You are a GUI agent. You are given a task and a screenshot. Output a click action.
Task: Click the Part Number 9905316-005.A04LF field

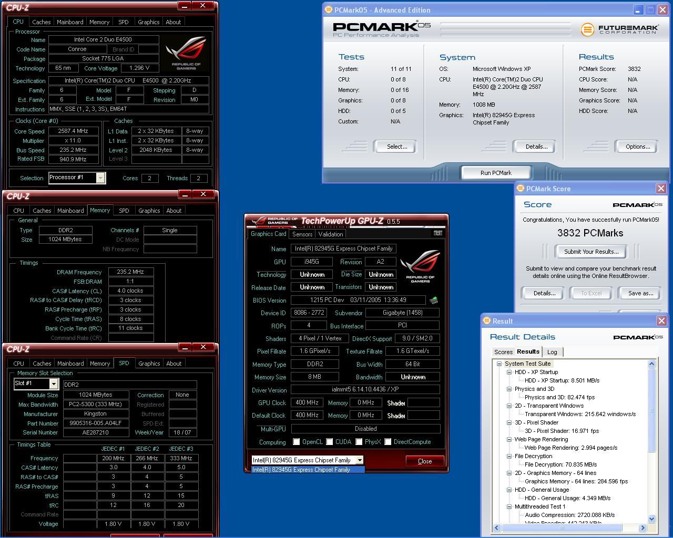(96, 423)
